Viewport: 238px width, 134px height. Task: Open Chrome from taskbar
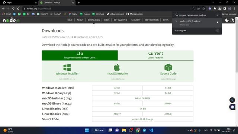tap(138, 130)
